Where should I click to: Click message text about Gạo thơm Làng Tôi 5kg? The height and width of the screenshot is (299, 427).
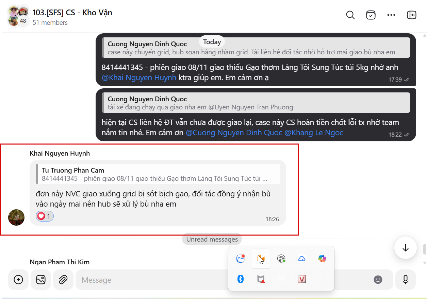pos(250,72)
